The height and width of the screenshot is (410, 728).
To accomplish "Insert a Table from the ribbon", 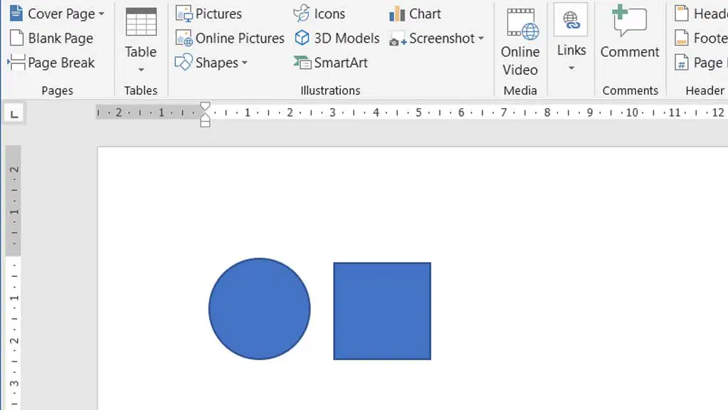I will click(x=141, y=41).
